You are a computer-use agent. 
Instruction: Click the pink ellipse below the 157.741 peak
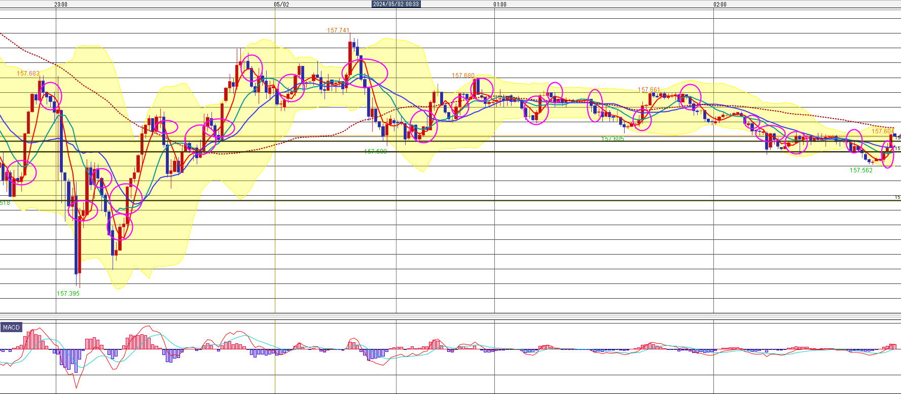point(365,72)
